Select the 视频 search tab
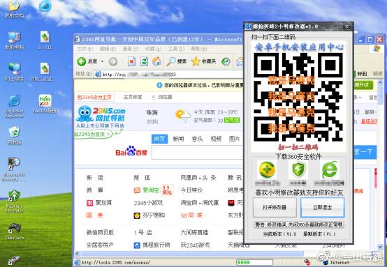 coord(216,139)
